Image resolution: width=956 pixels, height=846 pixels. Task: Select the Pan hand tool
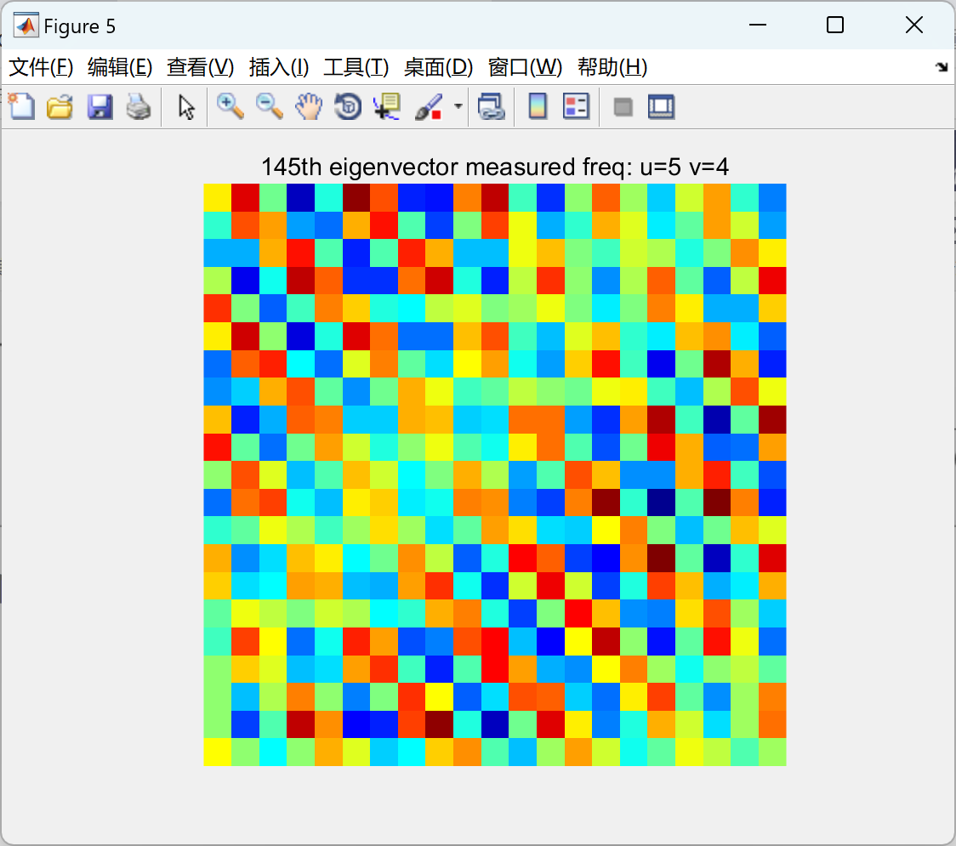click(x=309, y=106)
